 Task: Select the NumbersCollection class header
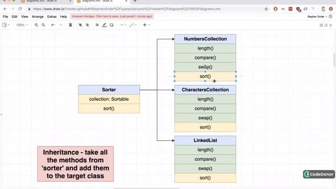tap(205, 39)
